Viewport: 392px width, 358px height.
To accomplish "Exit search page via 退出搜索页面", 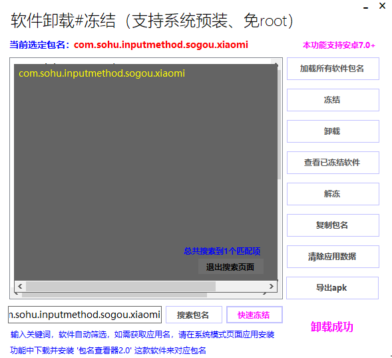I will 230,267.
